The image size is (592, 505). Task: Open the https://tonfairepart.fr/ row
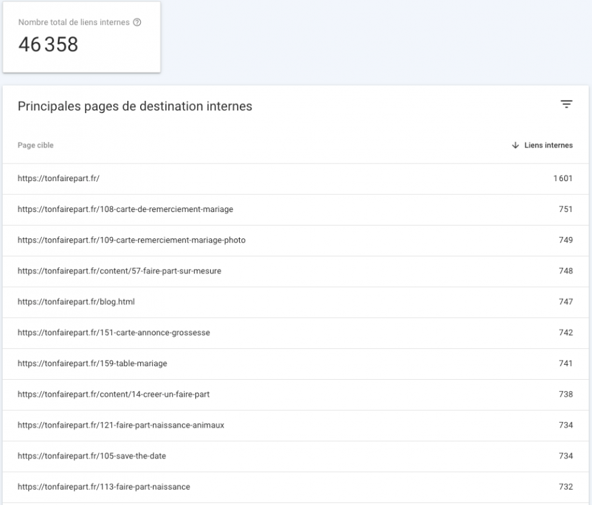(x=296, y=178)
